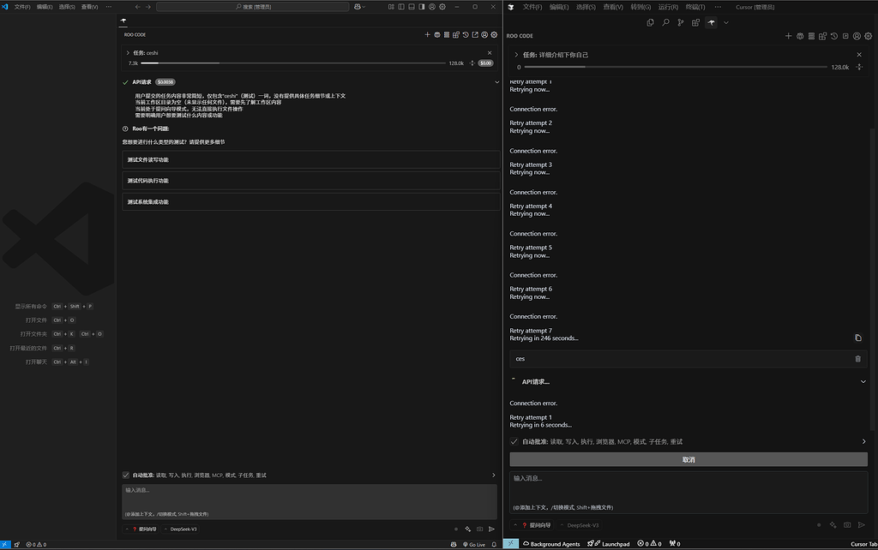Open Roo Code settings gear in left window
Image resolution: width=878 pixels, height=550 pixels.
494,34
